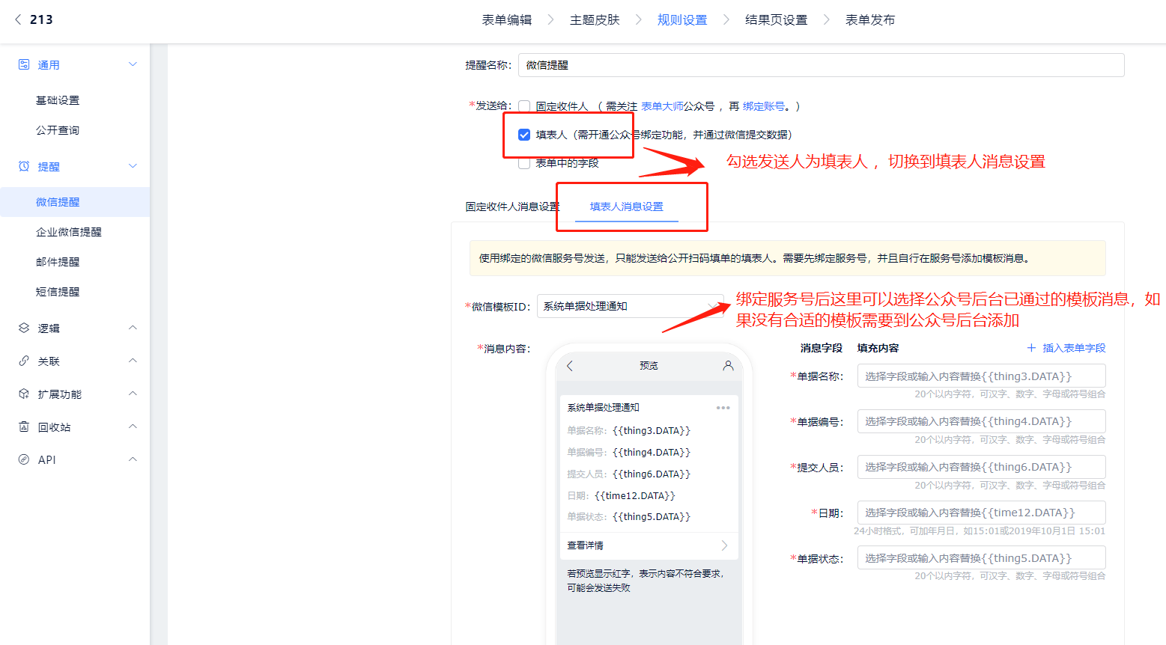
Task: Collapse the 通用 section chevron
Action: point(133,64)
